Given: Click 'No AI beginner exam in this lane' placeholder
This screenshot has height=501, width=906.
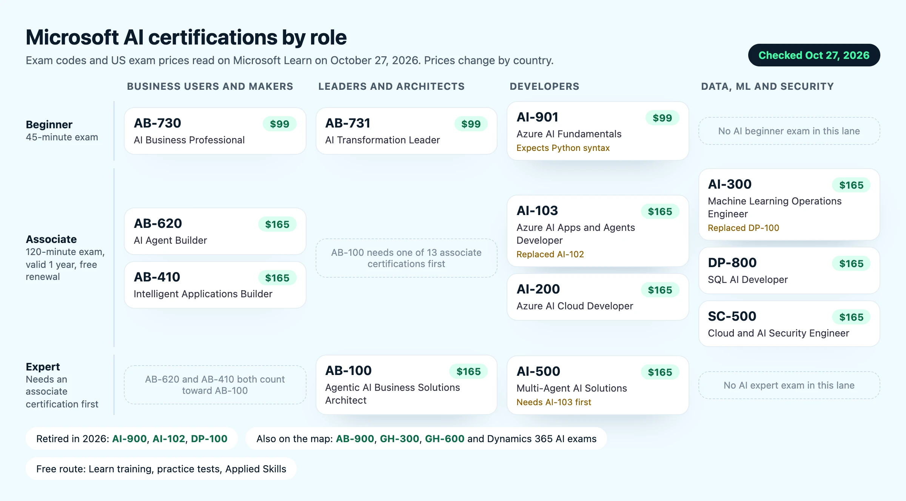Looking at the screenshot, I should click(789, 131).
